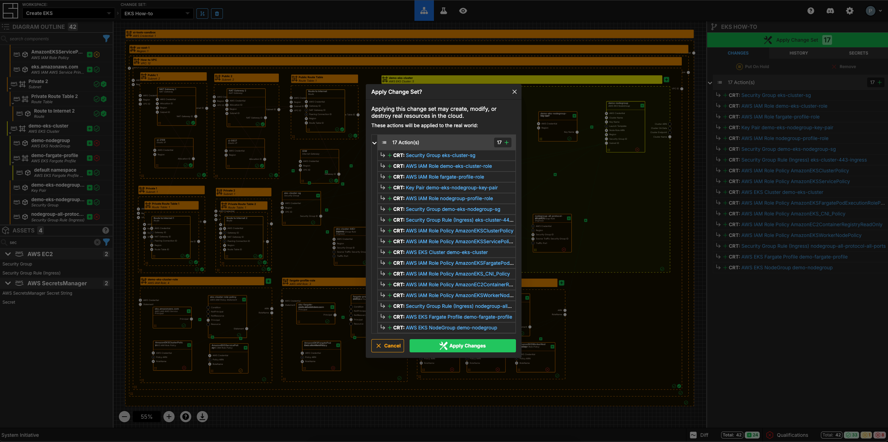Select AWS SecretsManager Secret String asset
The width and height of the screenshot is (888, 442).
38,293
